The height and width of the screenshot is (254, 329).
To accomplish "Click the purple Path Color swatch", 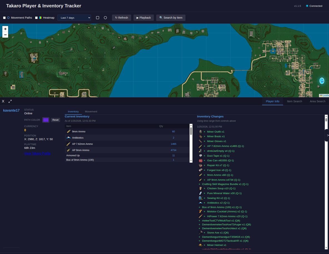I will coord(46,120).
